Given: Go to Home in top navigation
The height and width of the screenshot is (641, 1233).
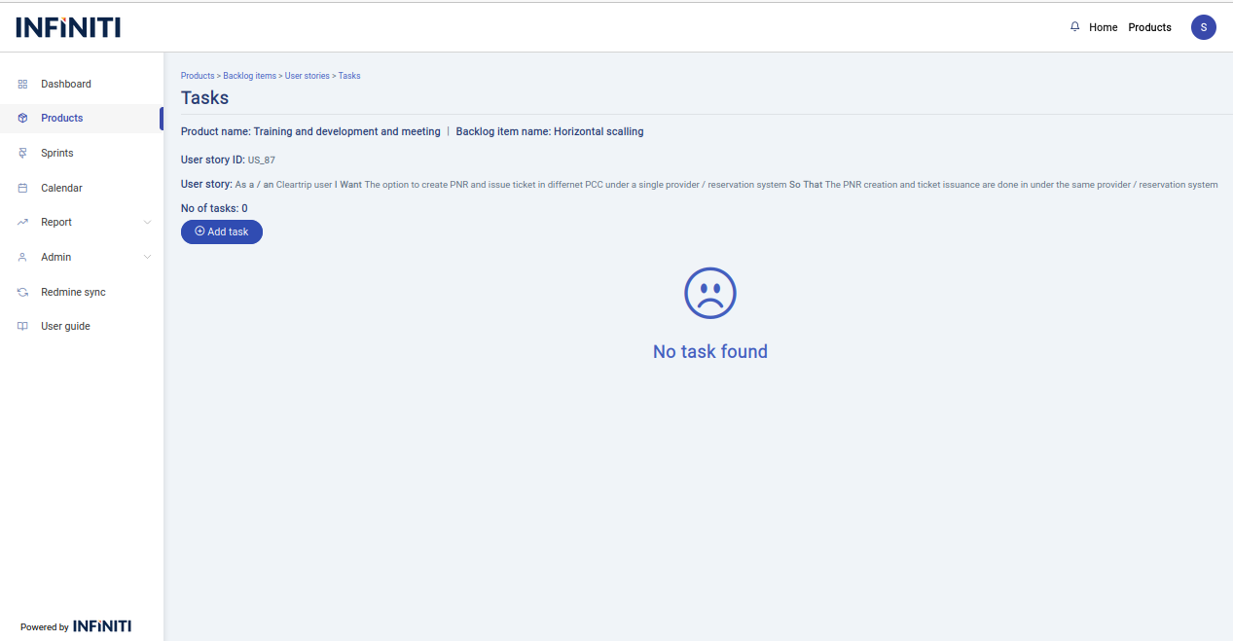Looking at the screenshot, I should coord(1103,27).
